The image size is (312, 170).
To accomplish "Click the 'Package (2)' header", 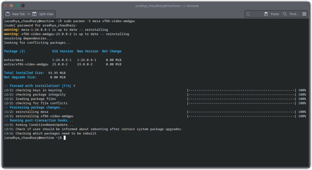I will tap(15, 51).
